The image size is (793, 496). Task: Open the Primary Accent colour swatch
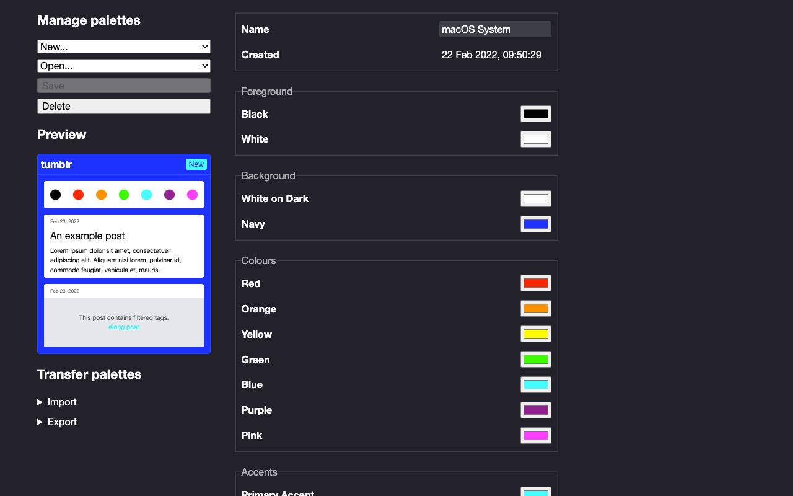(x=536, y=493)
